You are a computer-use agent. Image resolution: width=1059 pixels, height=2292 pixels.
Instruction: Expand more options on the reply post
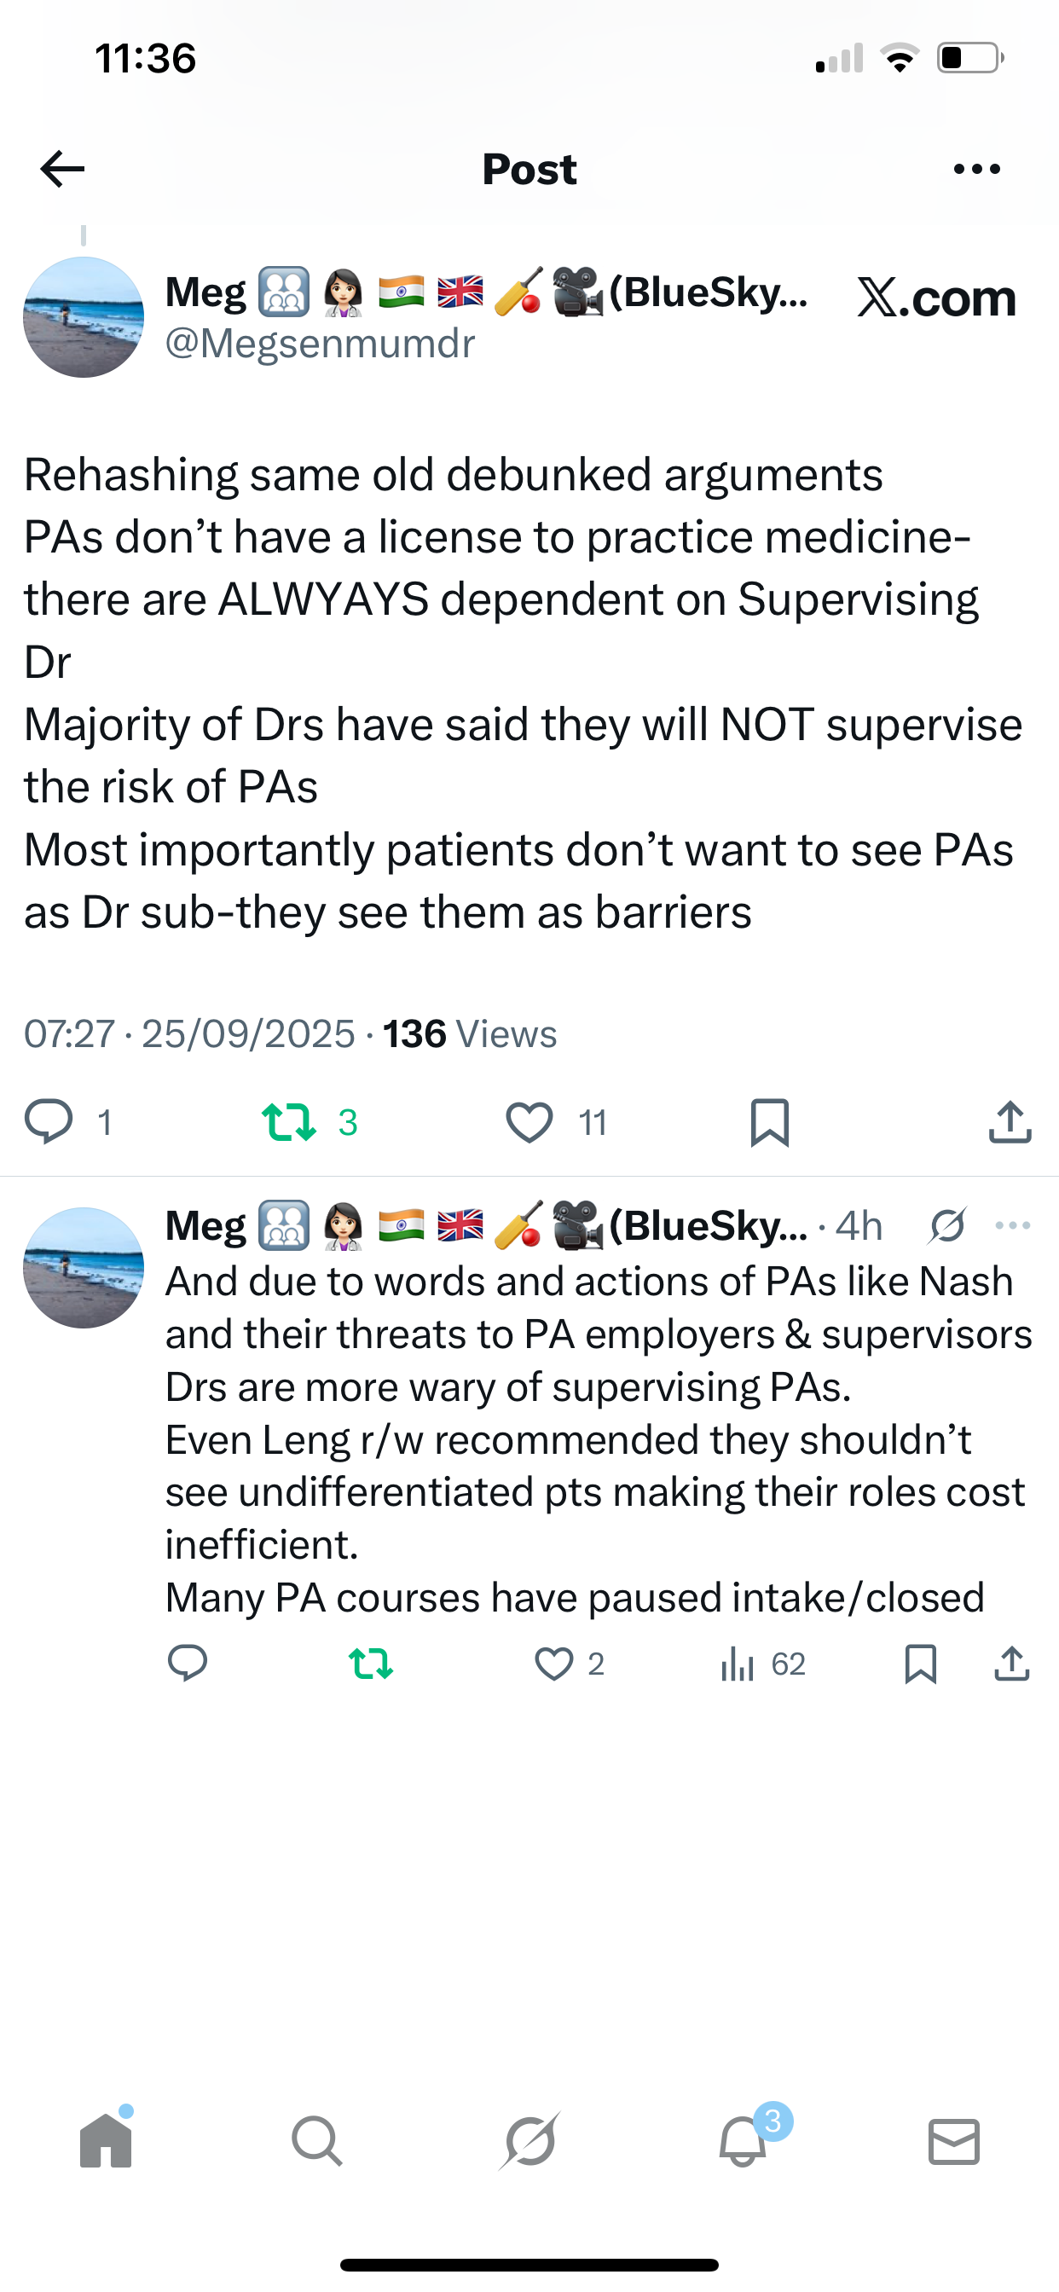(x=1013, y=1226)
